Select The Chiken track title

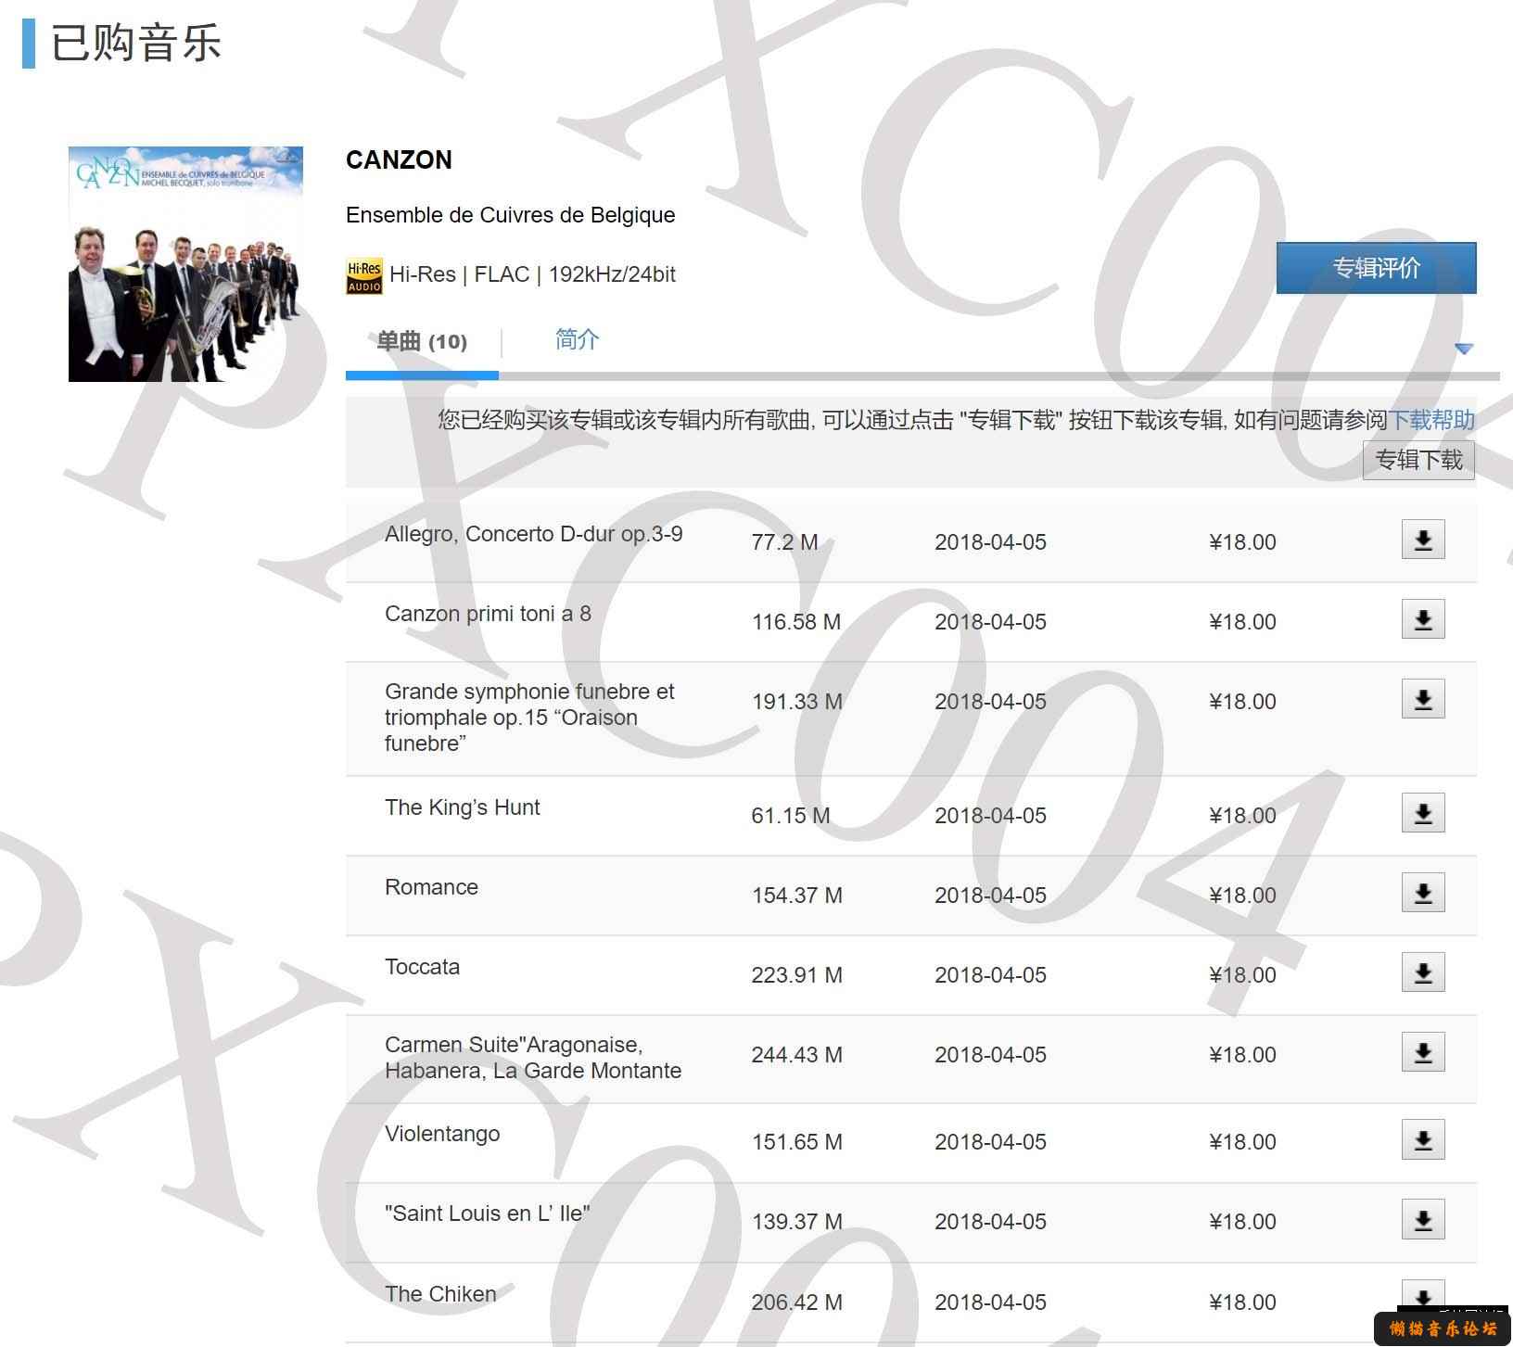(440, 1293)
